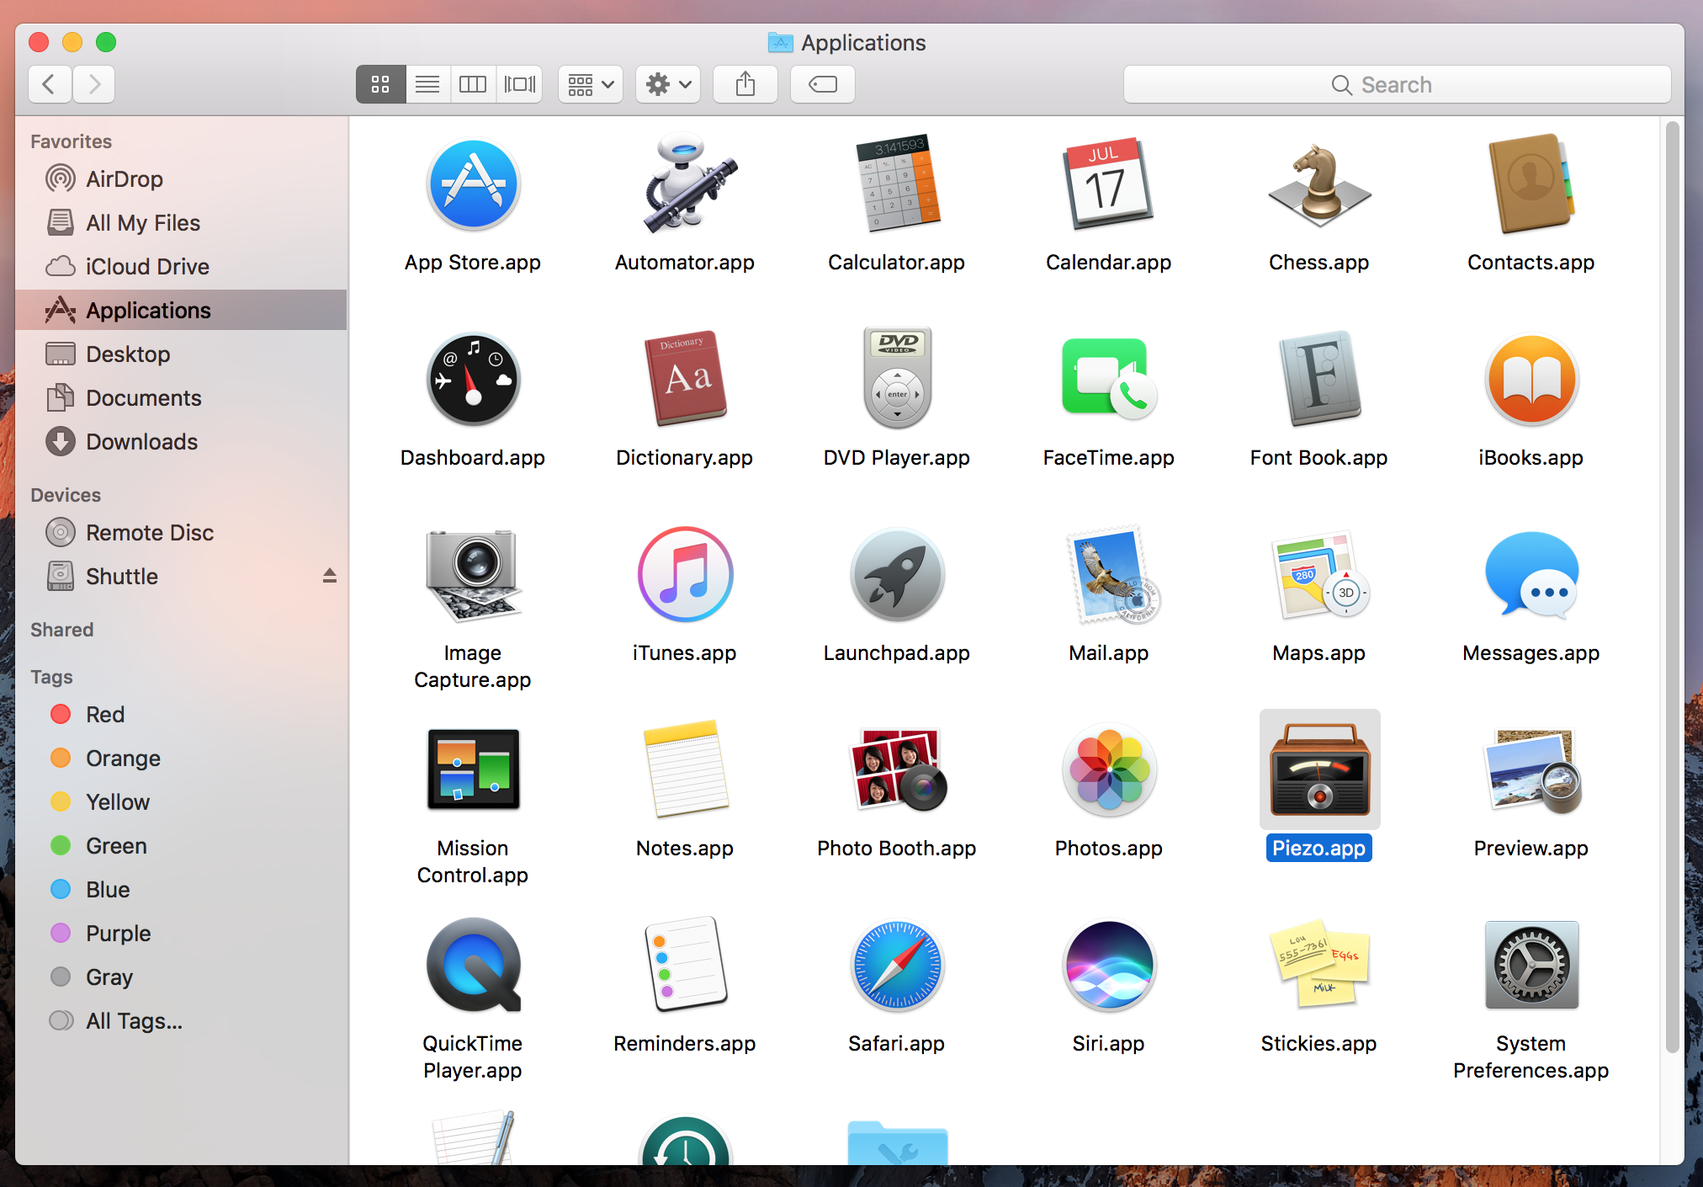Viewport: 1703px width, 1187px height.
Task: Select Photos.app flower icon
Action: [x=1108, y=769]
